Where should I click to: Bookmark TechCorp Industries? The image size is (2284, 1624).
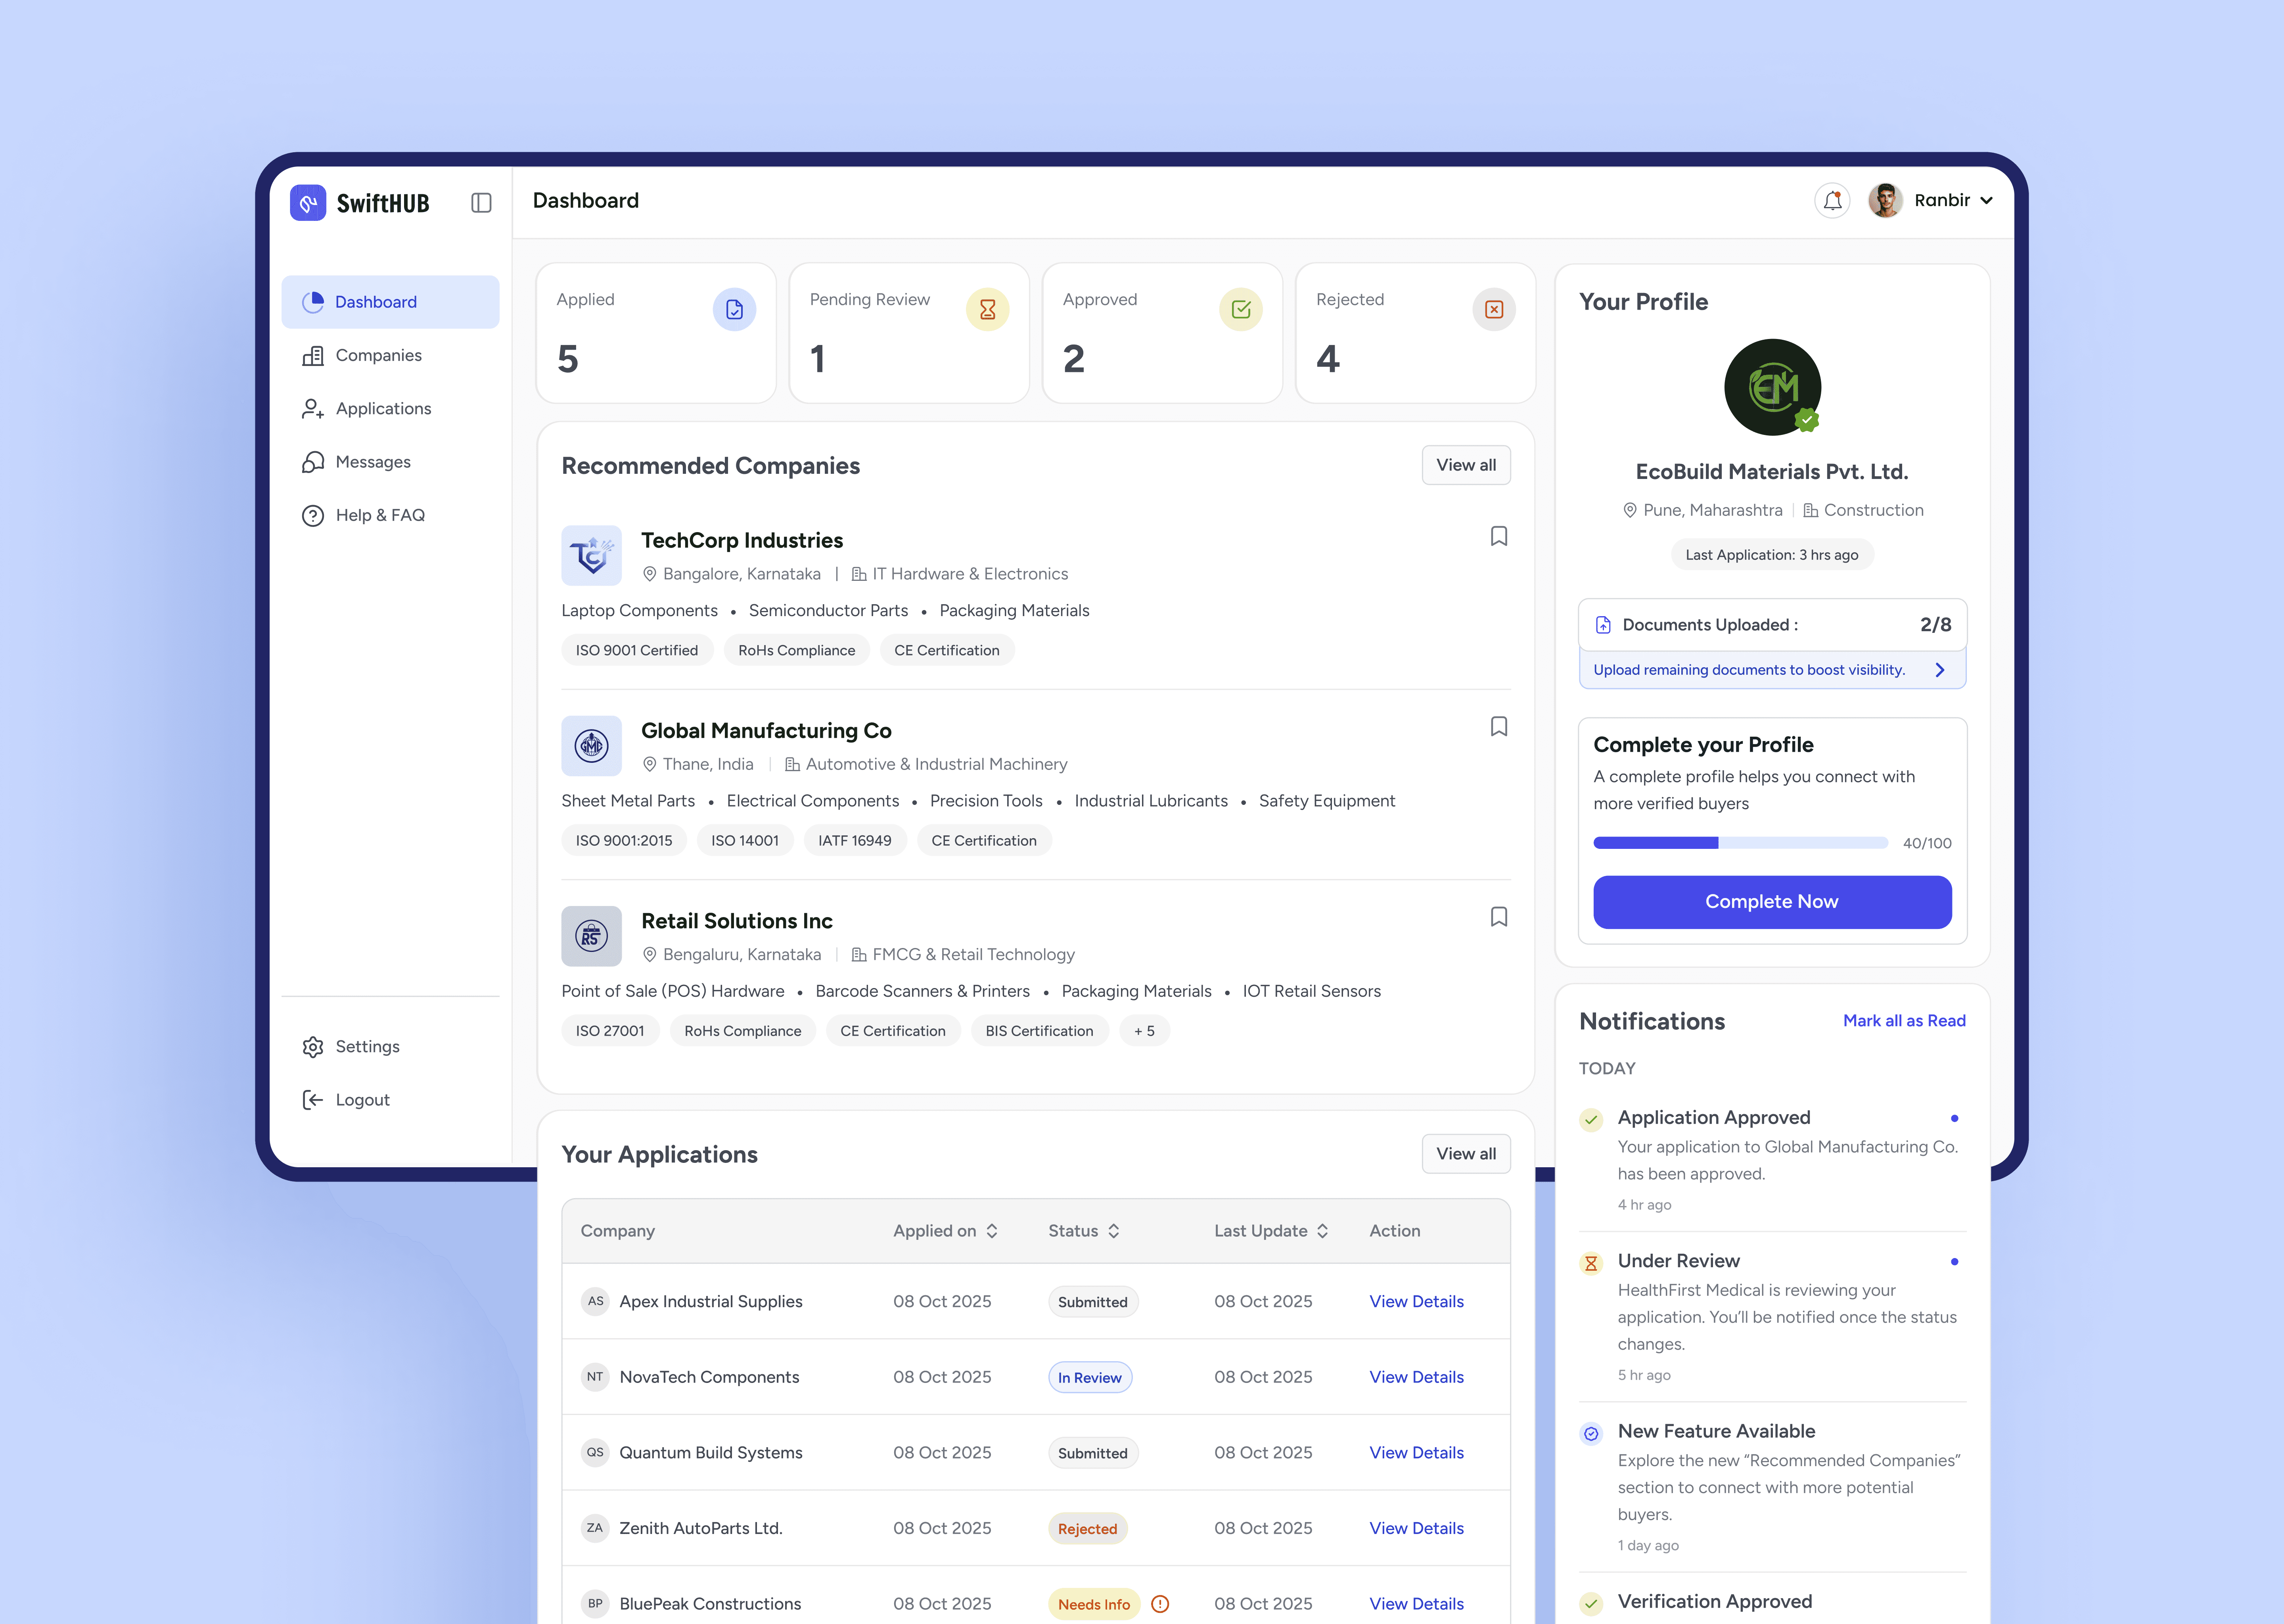(1498, 537)
